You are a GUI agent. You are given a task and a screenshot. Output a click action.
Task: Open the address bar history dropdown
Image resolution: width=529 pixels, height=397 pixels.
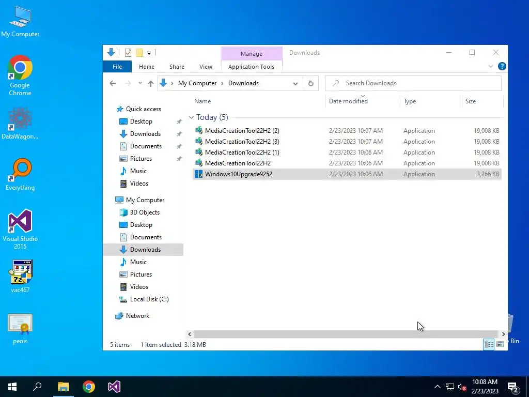pyautogui.click(x=295, y=83)
